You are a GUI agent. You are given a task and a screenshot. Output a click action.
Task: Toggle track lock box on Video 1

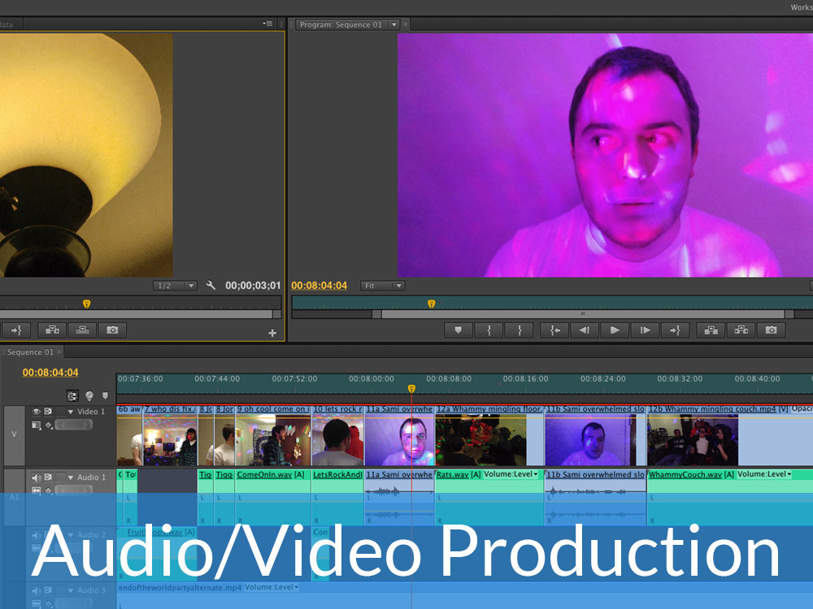(61, 411)
